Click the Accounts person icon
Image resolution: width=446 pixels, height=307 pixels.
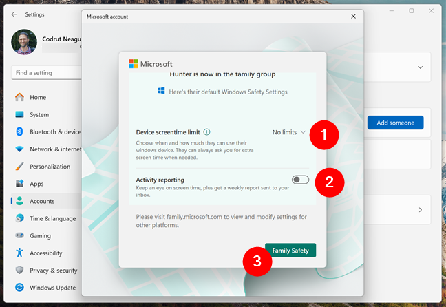tap(19, 201)
